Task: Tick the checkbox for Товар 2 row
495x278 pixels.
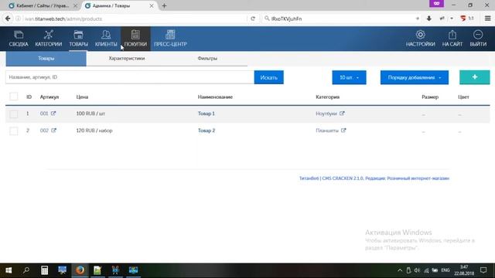Action: click(x=14, y=131)
